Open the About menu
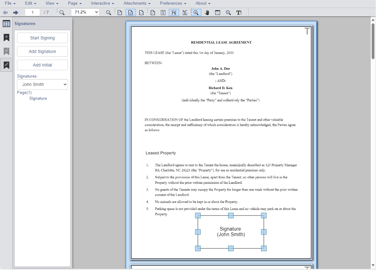376x270 pixels. tap(203, 3)
